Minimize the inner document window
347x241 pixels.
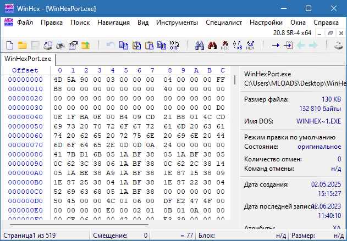pos(320,33)
